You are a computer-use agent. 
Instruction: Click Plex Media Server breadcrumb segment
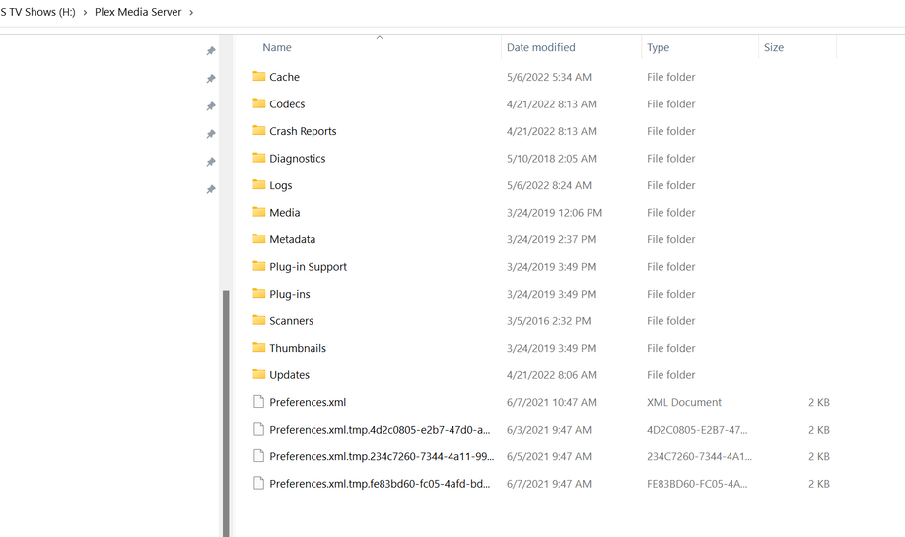pyautogui.click(x=138, y=12)
